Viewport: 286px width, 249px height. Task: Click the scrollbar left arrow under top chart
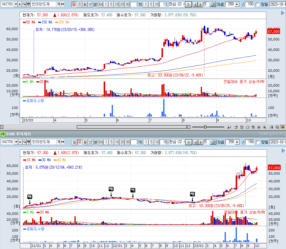pyautogui.click(x=1, y=127)
